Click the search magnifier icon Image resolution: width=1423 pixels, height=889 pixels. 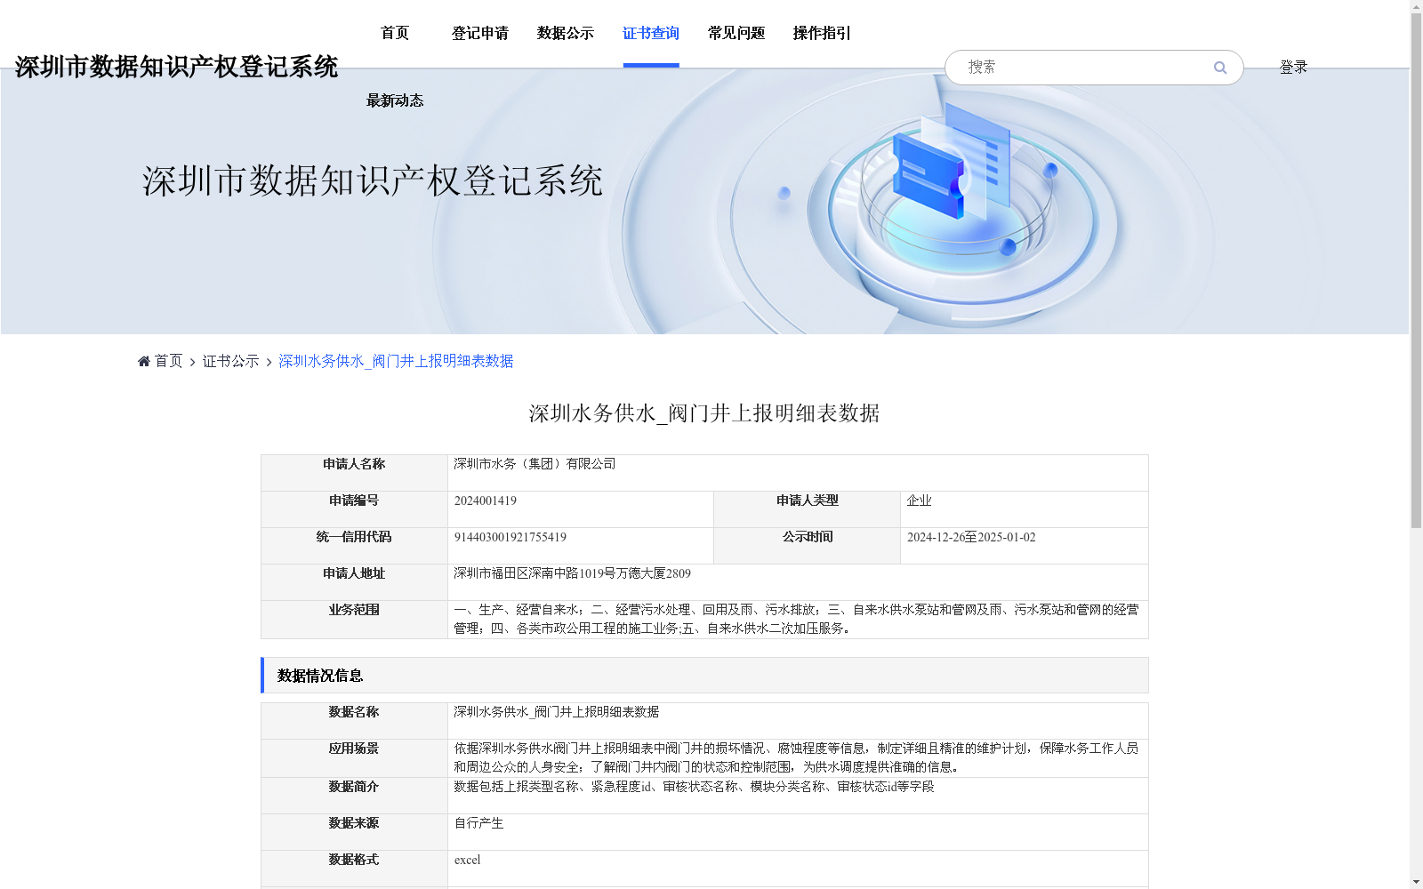1220,68
